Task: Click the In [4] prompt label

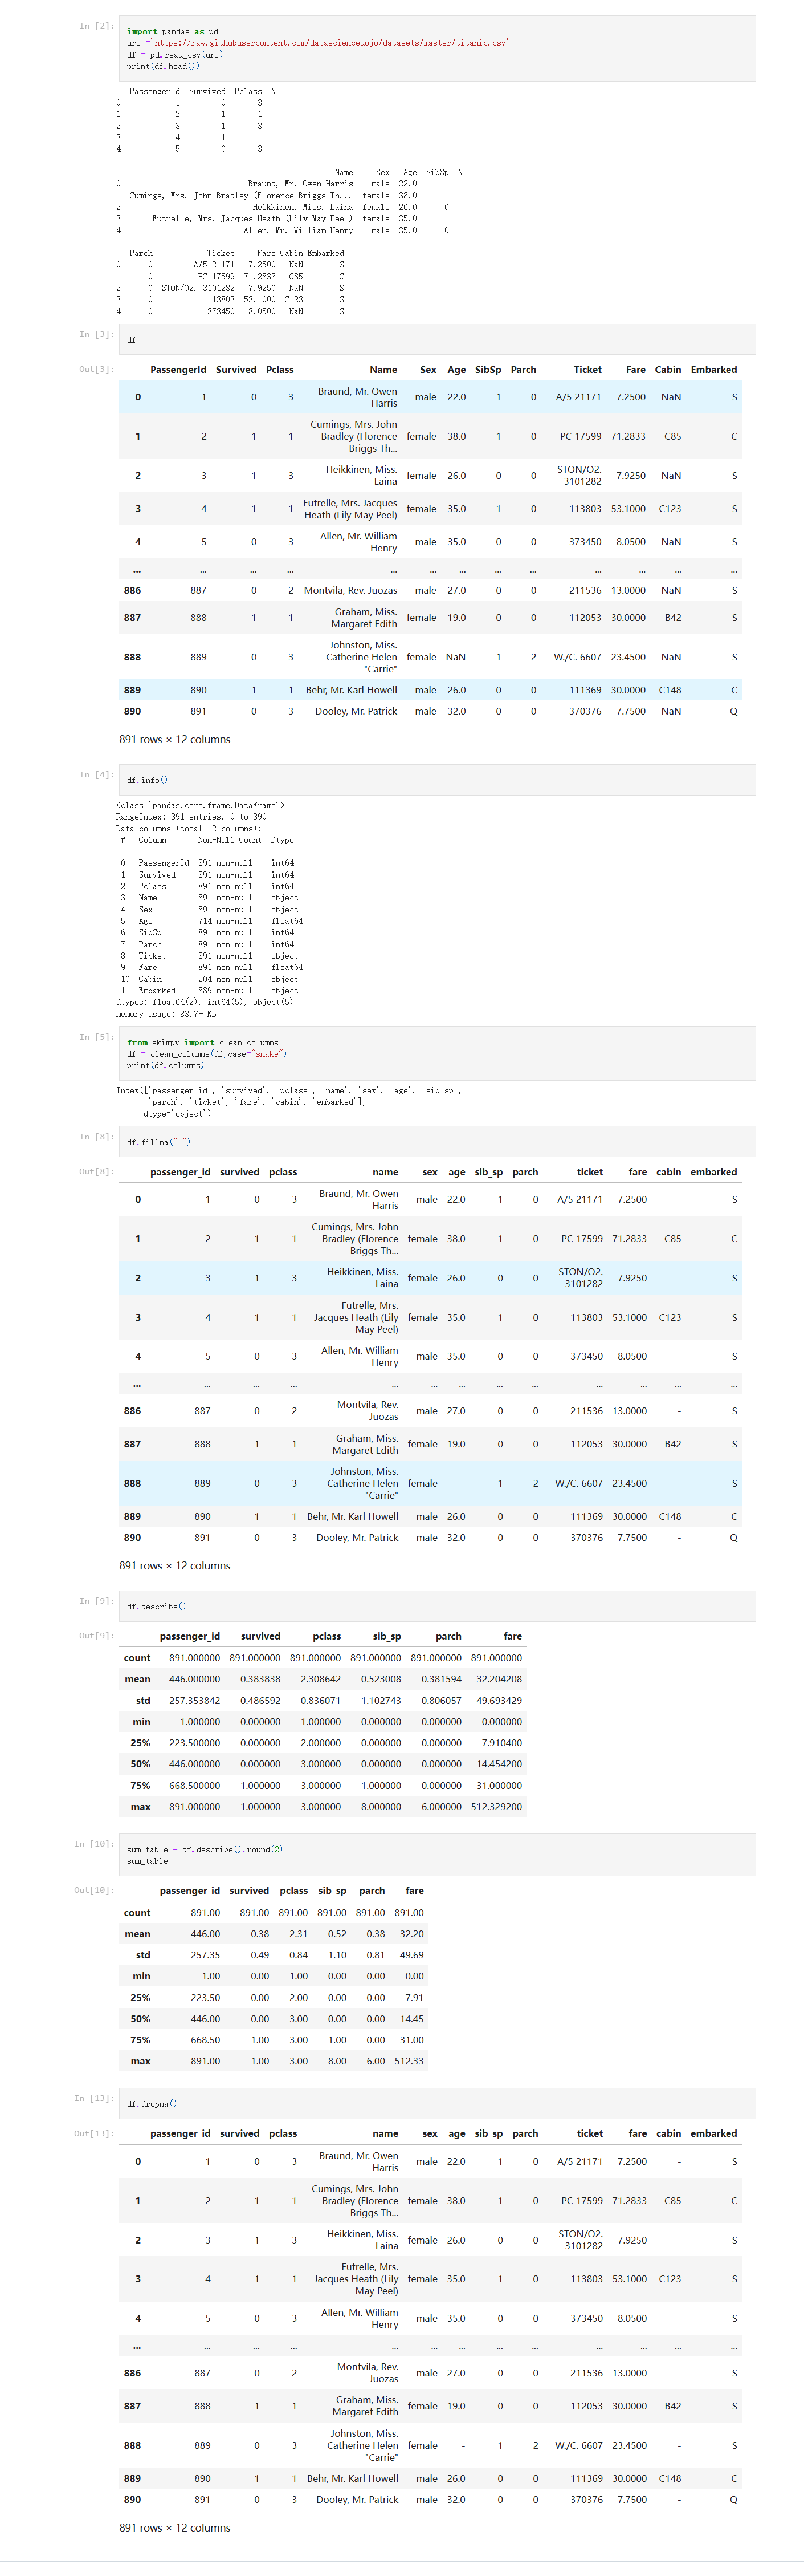Action: click(x=96, y=775)
